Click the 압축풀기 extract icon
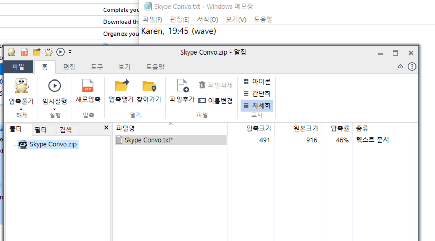The height and width of the screenshot is (241, 435). 21,86
